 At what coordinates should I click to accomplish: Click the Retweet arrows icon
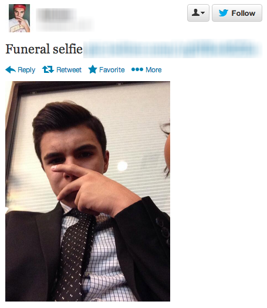[48, 69]
